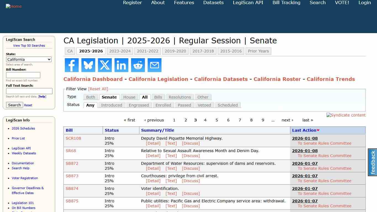Open the Syndicate content RSS feed
Image resolution: width=377 pixels, height=212 pixels.
(346, 115)
